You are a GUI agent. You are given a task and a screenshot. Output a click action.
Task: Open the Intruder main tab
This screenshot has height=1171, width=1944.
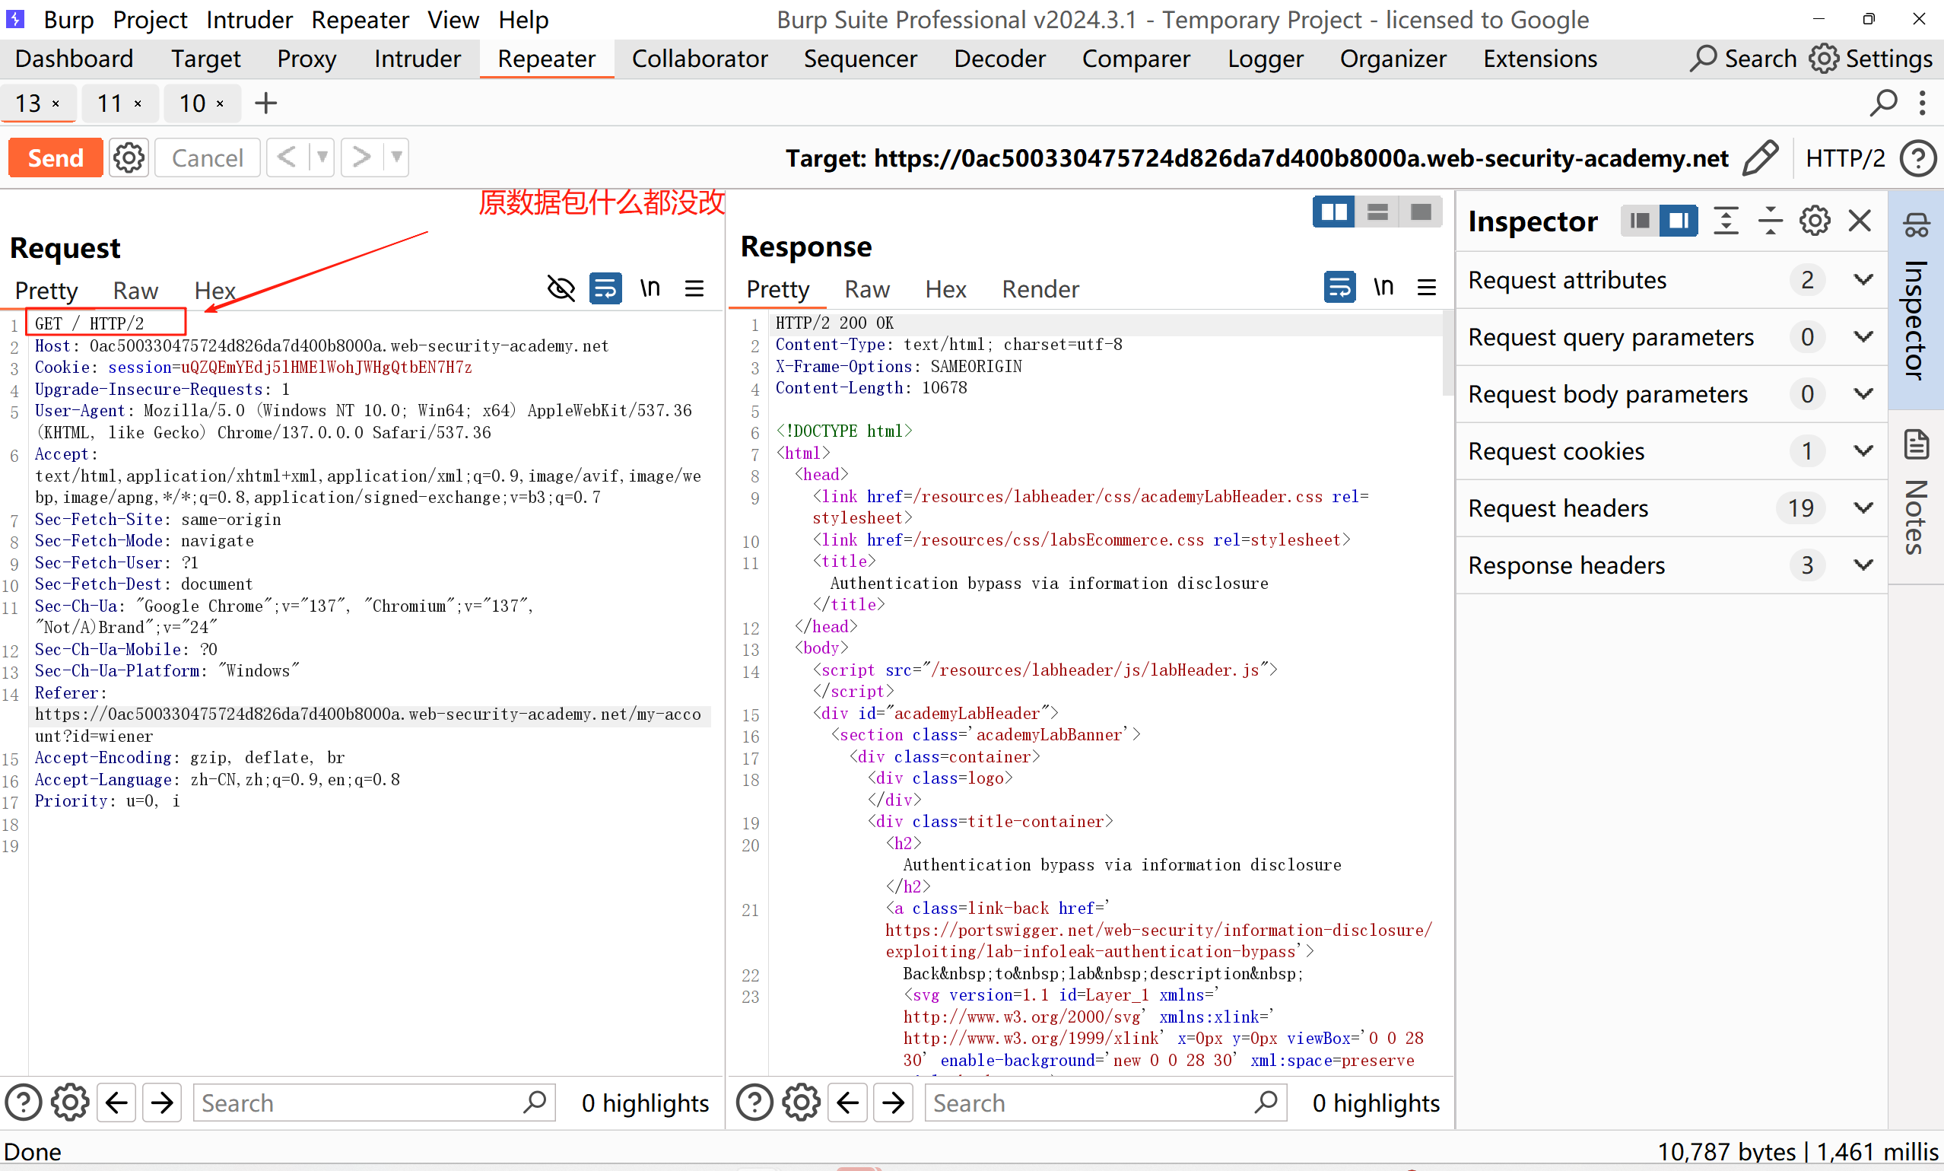[x=418, y=59]
